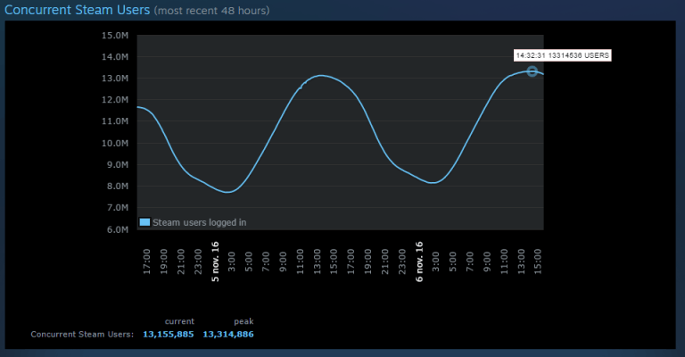Click the tooltip showing 13314536 USERS
This screenshot has width=685, height=357.
pyautogui.click(x=562, y=55)
